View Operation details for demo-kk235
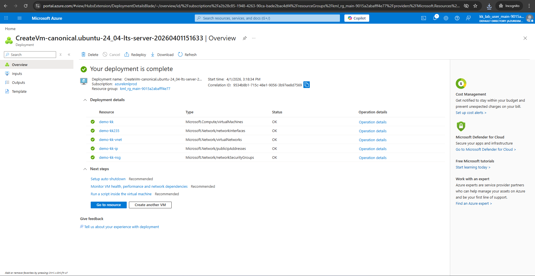535x276 pixels. (373, 131)
